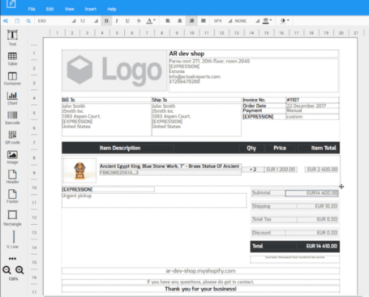Select the 'Price' header cell
The height and width of the screenshot is (297, 369).
280,148
